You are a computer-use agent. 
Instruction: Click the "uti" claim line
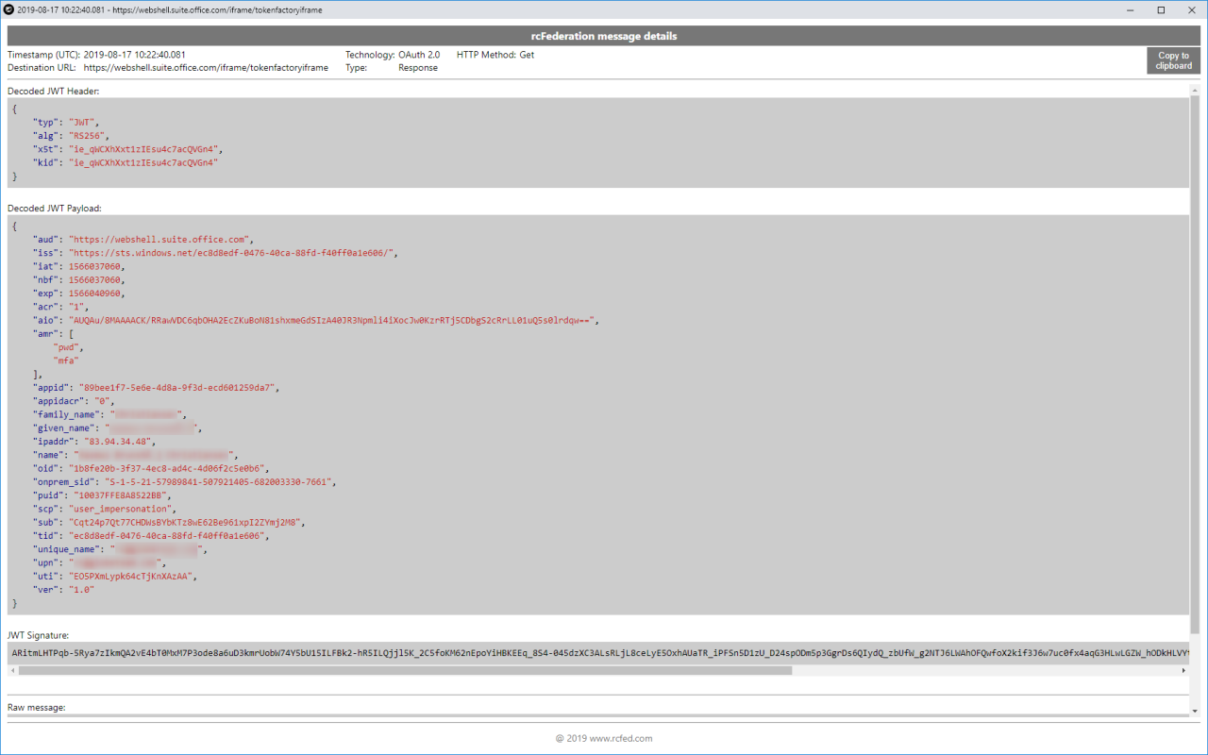click(x=116, y=575)
